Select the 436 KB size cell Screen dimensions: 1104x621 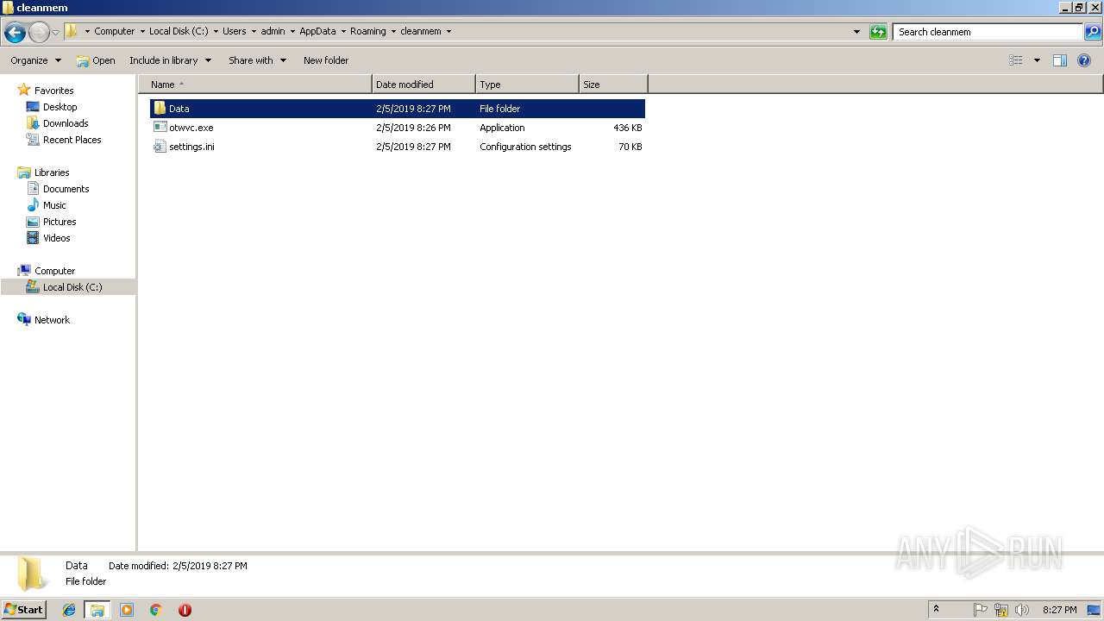627,128
